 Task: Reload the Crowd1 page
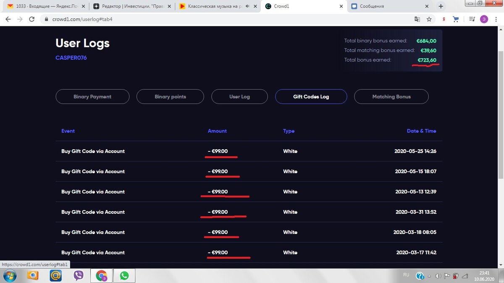click(31, 19)
